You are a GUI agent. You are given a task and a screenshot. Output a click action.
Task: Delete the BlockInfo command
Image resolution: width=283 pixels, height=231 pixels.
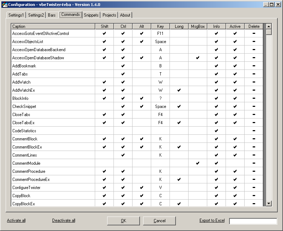[254, 98]
